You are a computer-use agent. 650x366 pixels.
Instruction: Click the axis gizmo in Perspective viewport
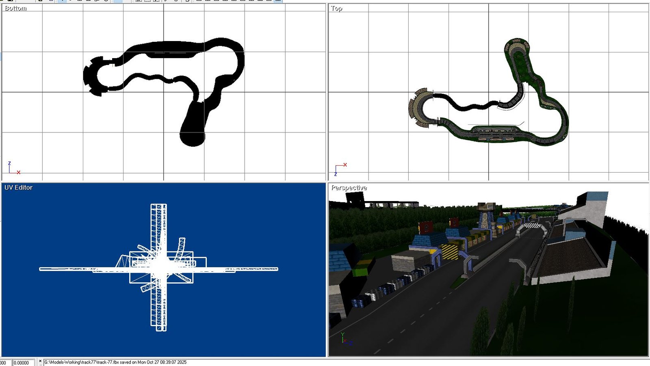point(345,339)
